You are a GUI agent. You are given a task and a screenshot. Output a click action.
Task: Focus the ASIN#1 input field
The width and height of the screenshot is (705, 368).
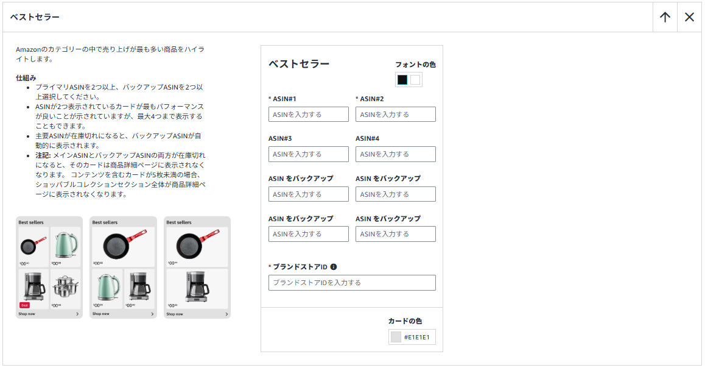coord(309,115)
